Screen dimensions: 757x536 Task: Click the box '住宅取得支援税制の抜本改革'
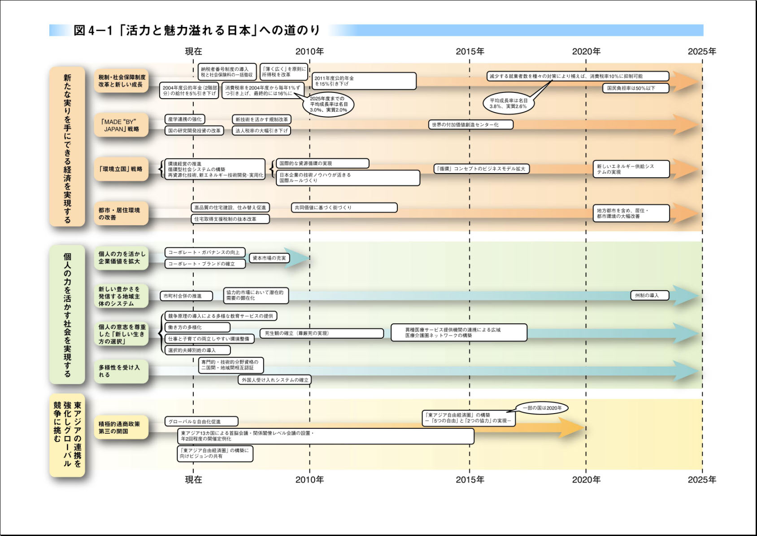[231, 219]
